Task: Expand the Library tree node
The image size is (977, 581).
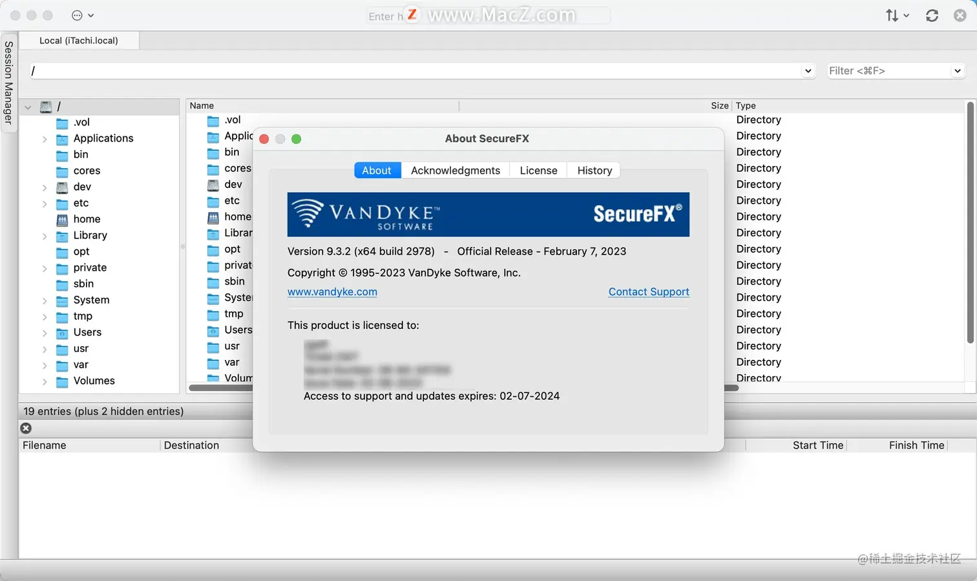Action: coord(45,236)
